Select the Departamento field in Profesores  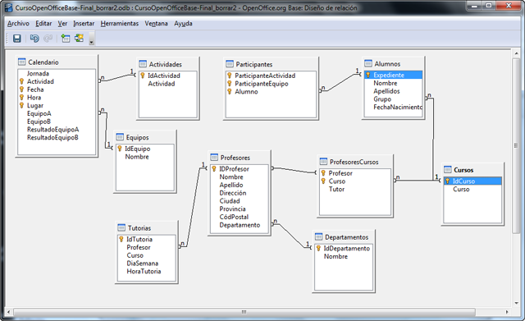pyautogui.click(x=240, y=225)
